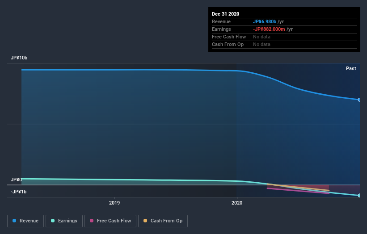Toggle the Revenue legend button

25,221
